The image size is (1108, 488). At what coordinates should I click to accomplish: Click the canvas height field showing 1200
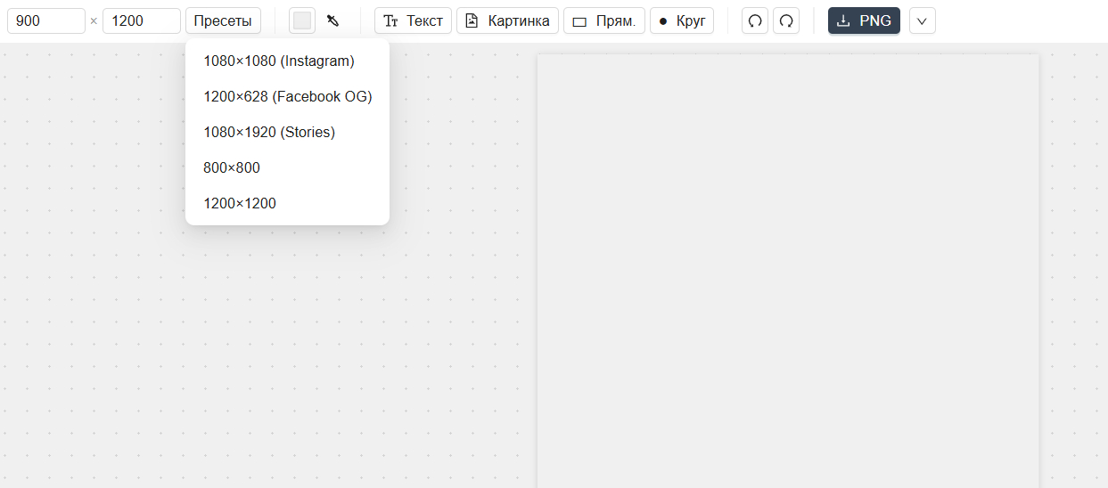point(142,20)
